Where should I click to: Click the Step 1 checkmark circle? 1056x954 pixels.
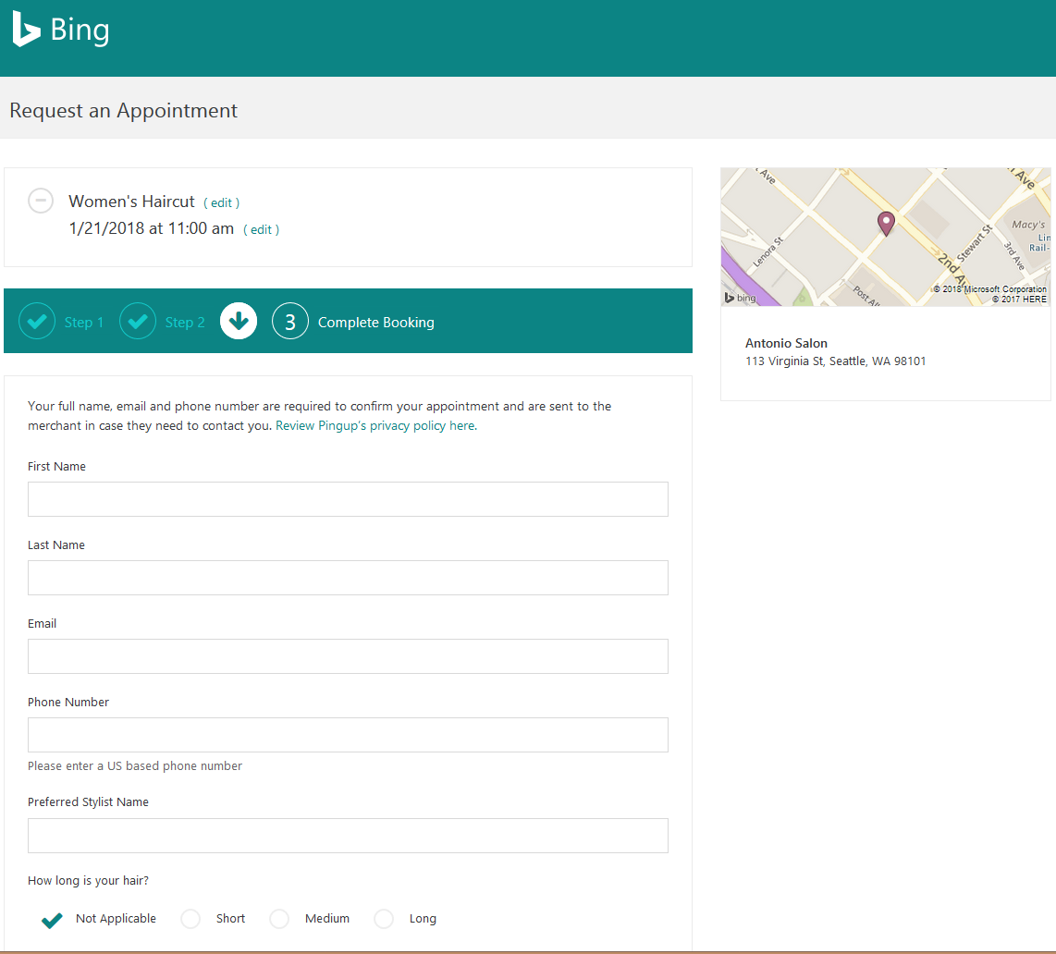(37, 322)
